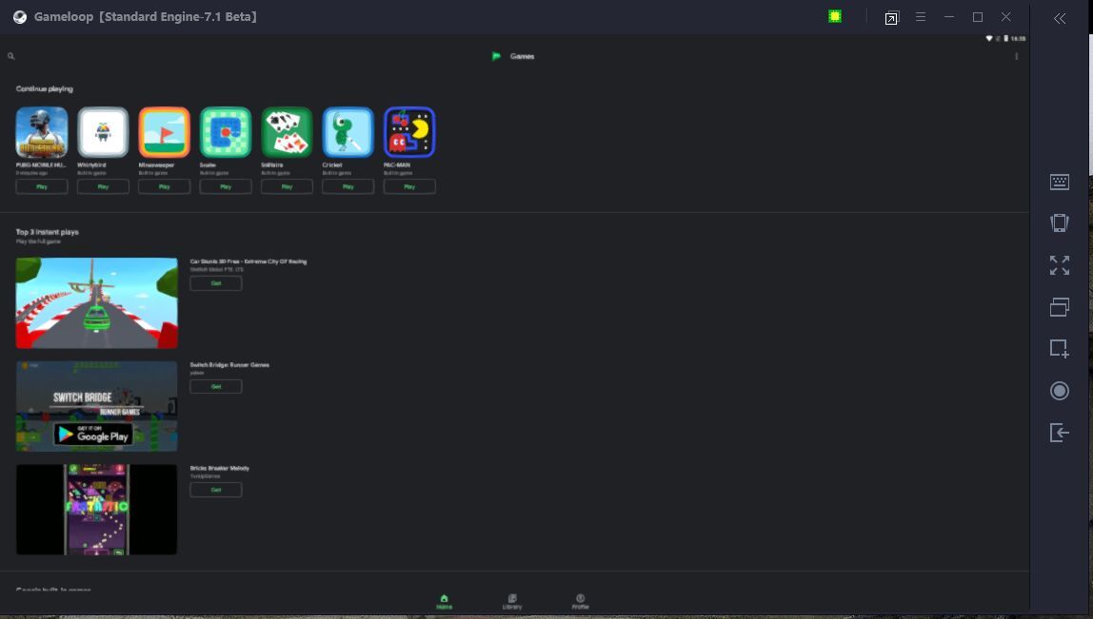Click Play under PAC-MAN

click(x=409, y=186)
